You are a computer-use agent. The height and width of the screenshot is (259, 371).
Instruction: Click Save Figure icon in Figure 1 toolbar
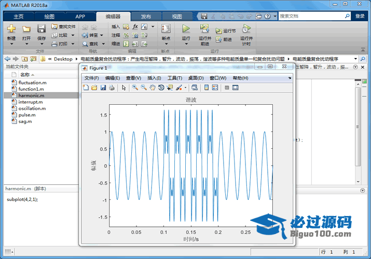pyautogui.click(x=103, y=88)
